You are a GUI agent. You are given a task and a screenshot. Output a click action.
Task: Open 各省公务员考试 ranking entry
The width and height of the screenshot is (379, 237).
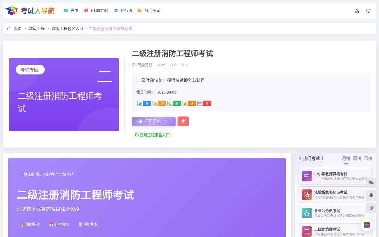tap(335, 213)
